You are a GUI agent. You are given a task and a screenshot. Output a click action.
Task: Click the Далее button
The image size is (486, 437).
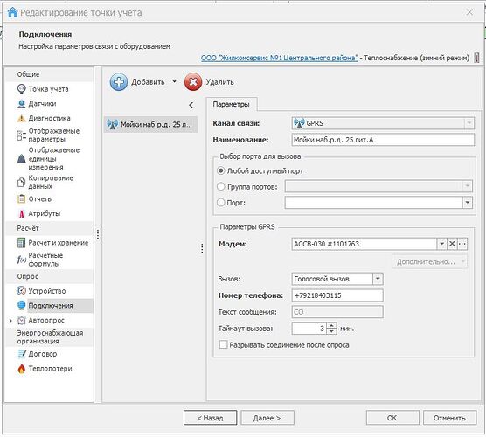[267, 418]
